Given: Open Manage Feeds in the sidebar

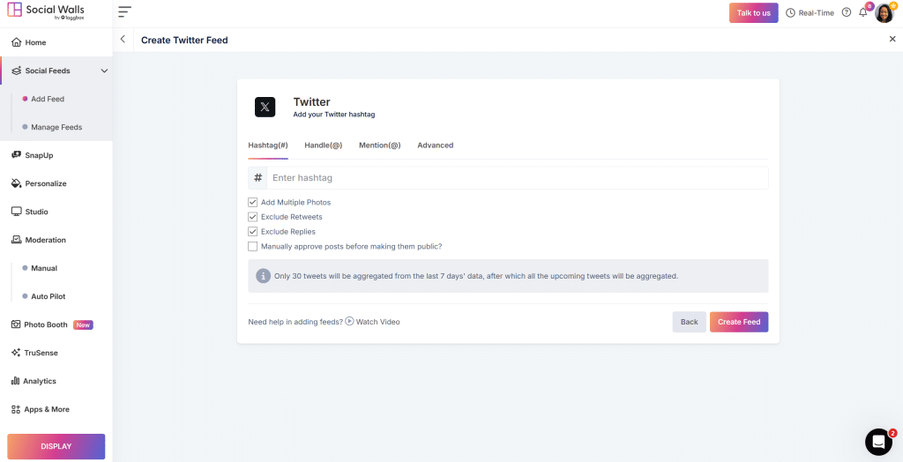Looking at the screenshot, I should tap(56, 127).
